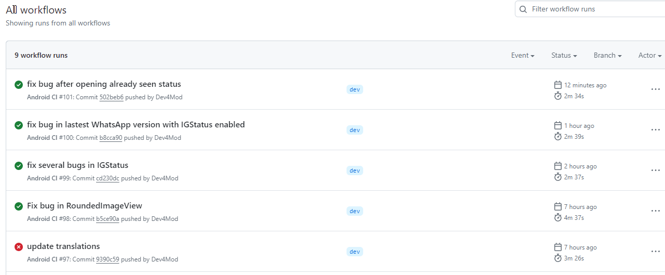Click the dev branch label for run #98
The height and width of the screenshot is (275, 665).
tap(355, 211)
